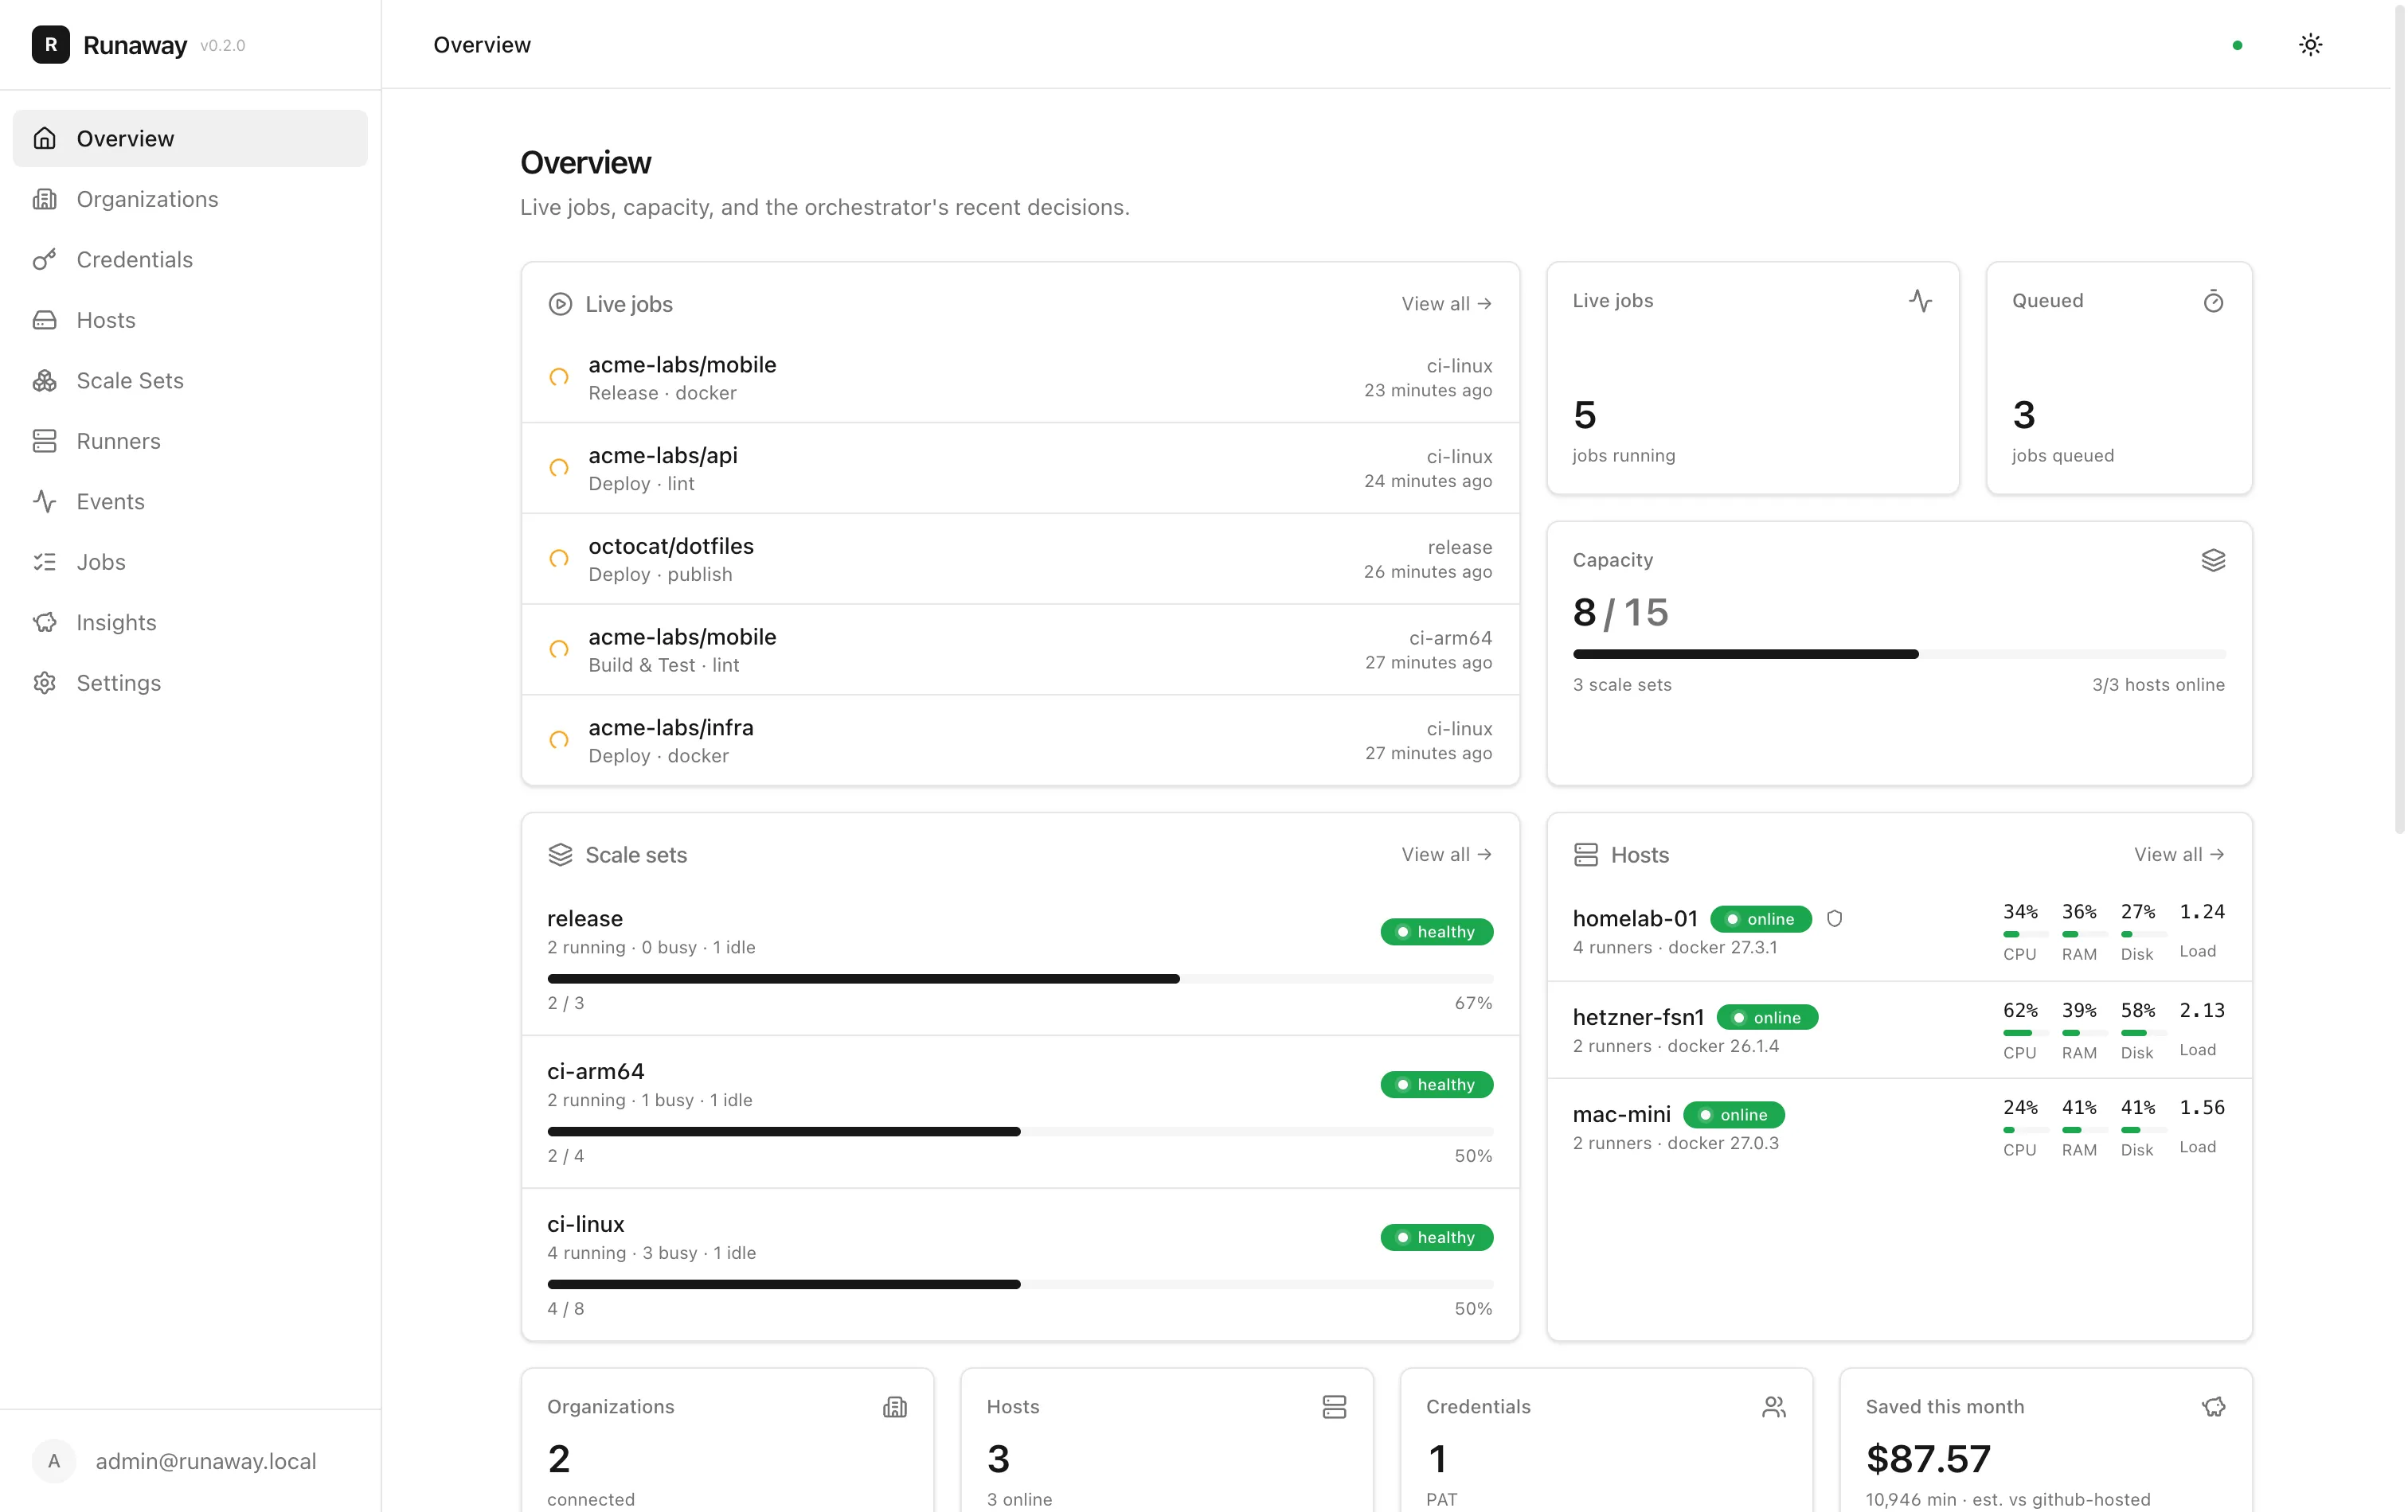Click mac-mini Load 1.56 value
The height and width of the screenshot is (1512, 2408).
[x=2202, y=1107]
